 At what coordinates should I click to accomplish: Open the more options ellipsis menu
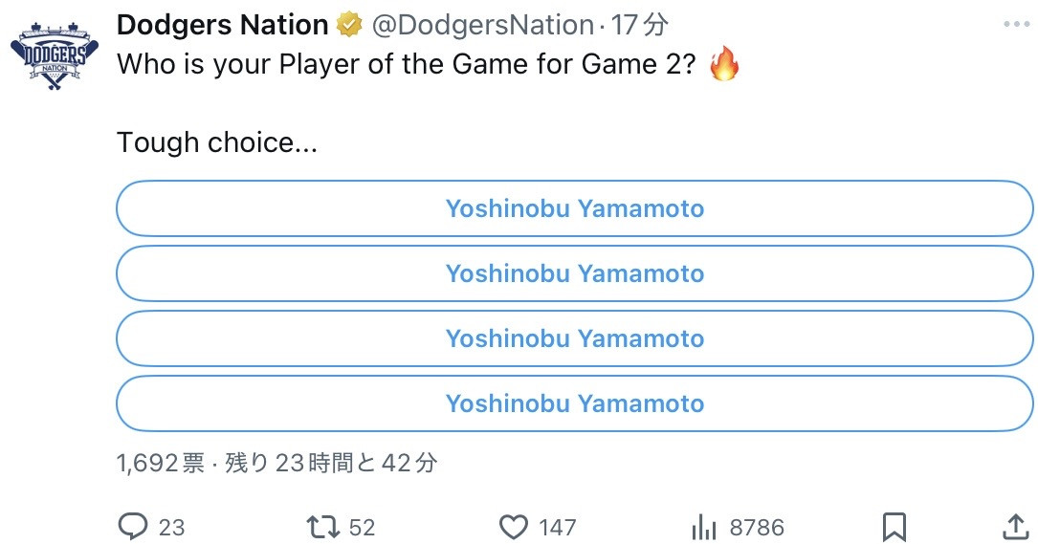(x=1012, y=25)
